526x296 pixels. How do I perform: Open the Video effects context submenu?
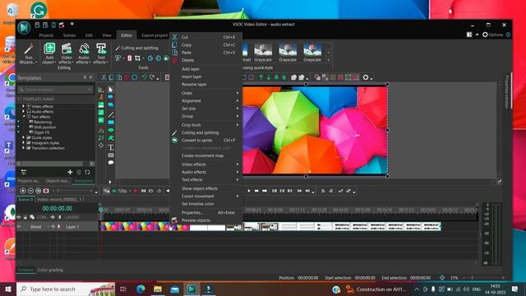pyautogui.click(x=206, y=164)
